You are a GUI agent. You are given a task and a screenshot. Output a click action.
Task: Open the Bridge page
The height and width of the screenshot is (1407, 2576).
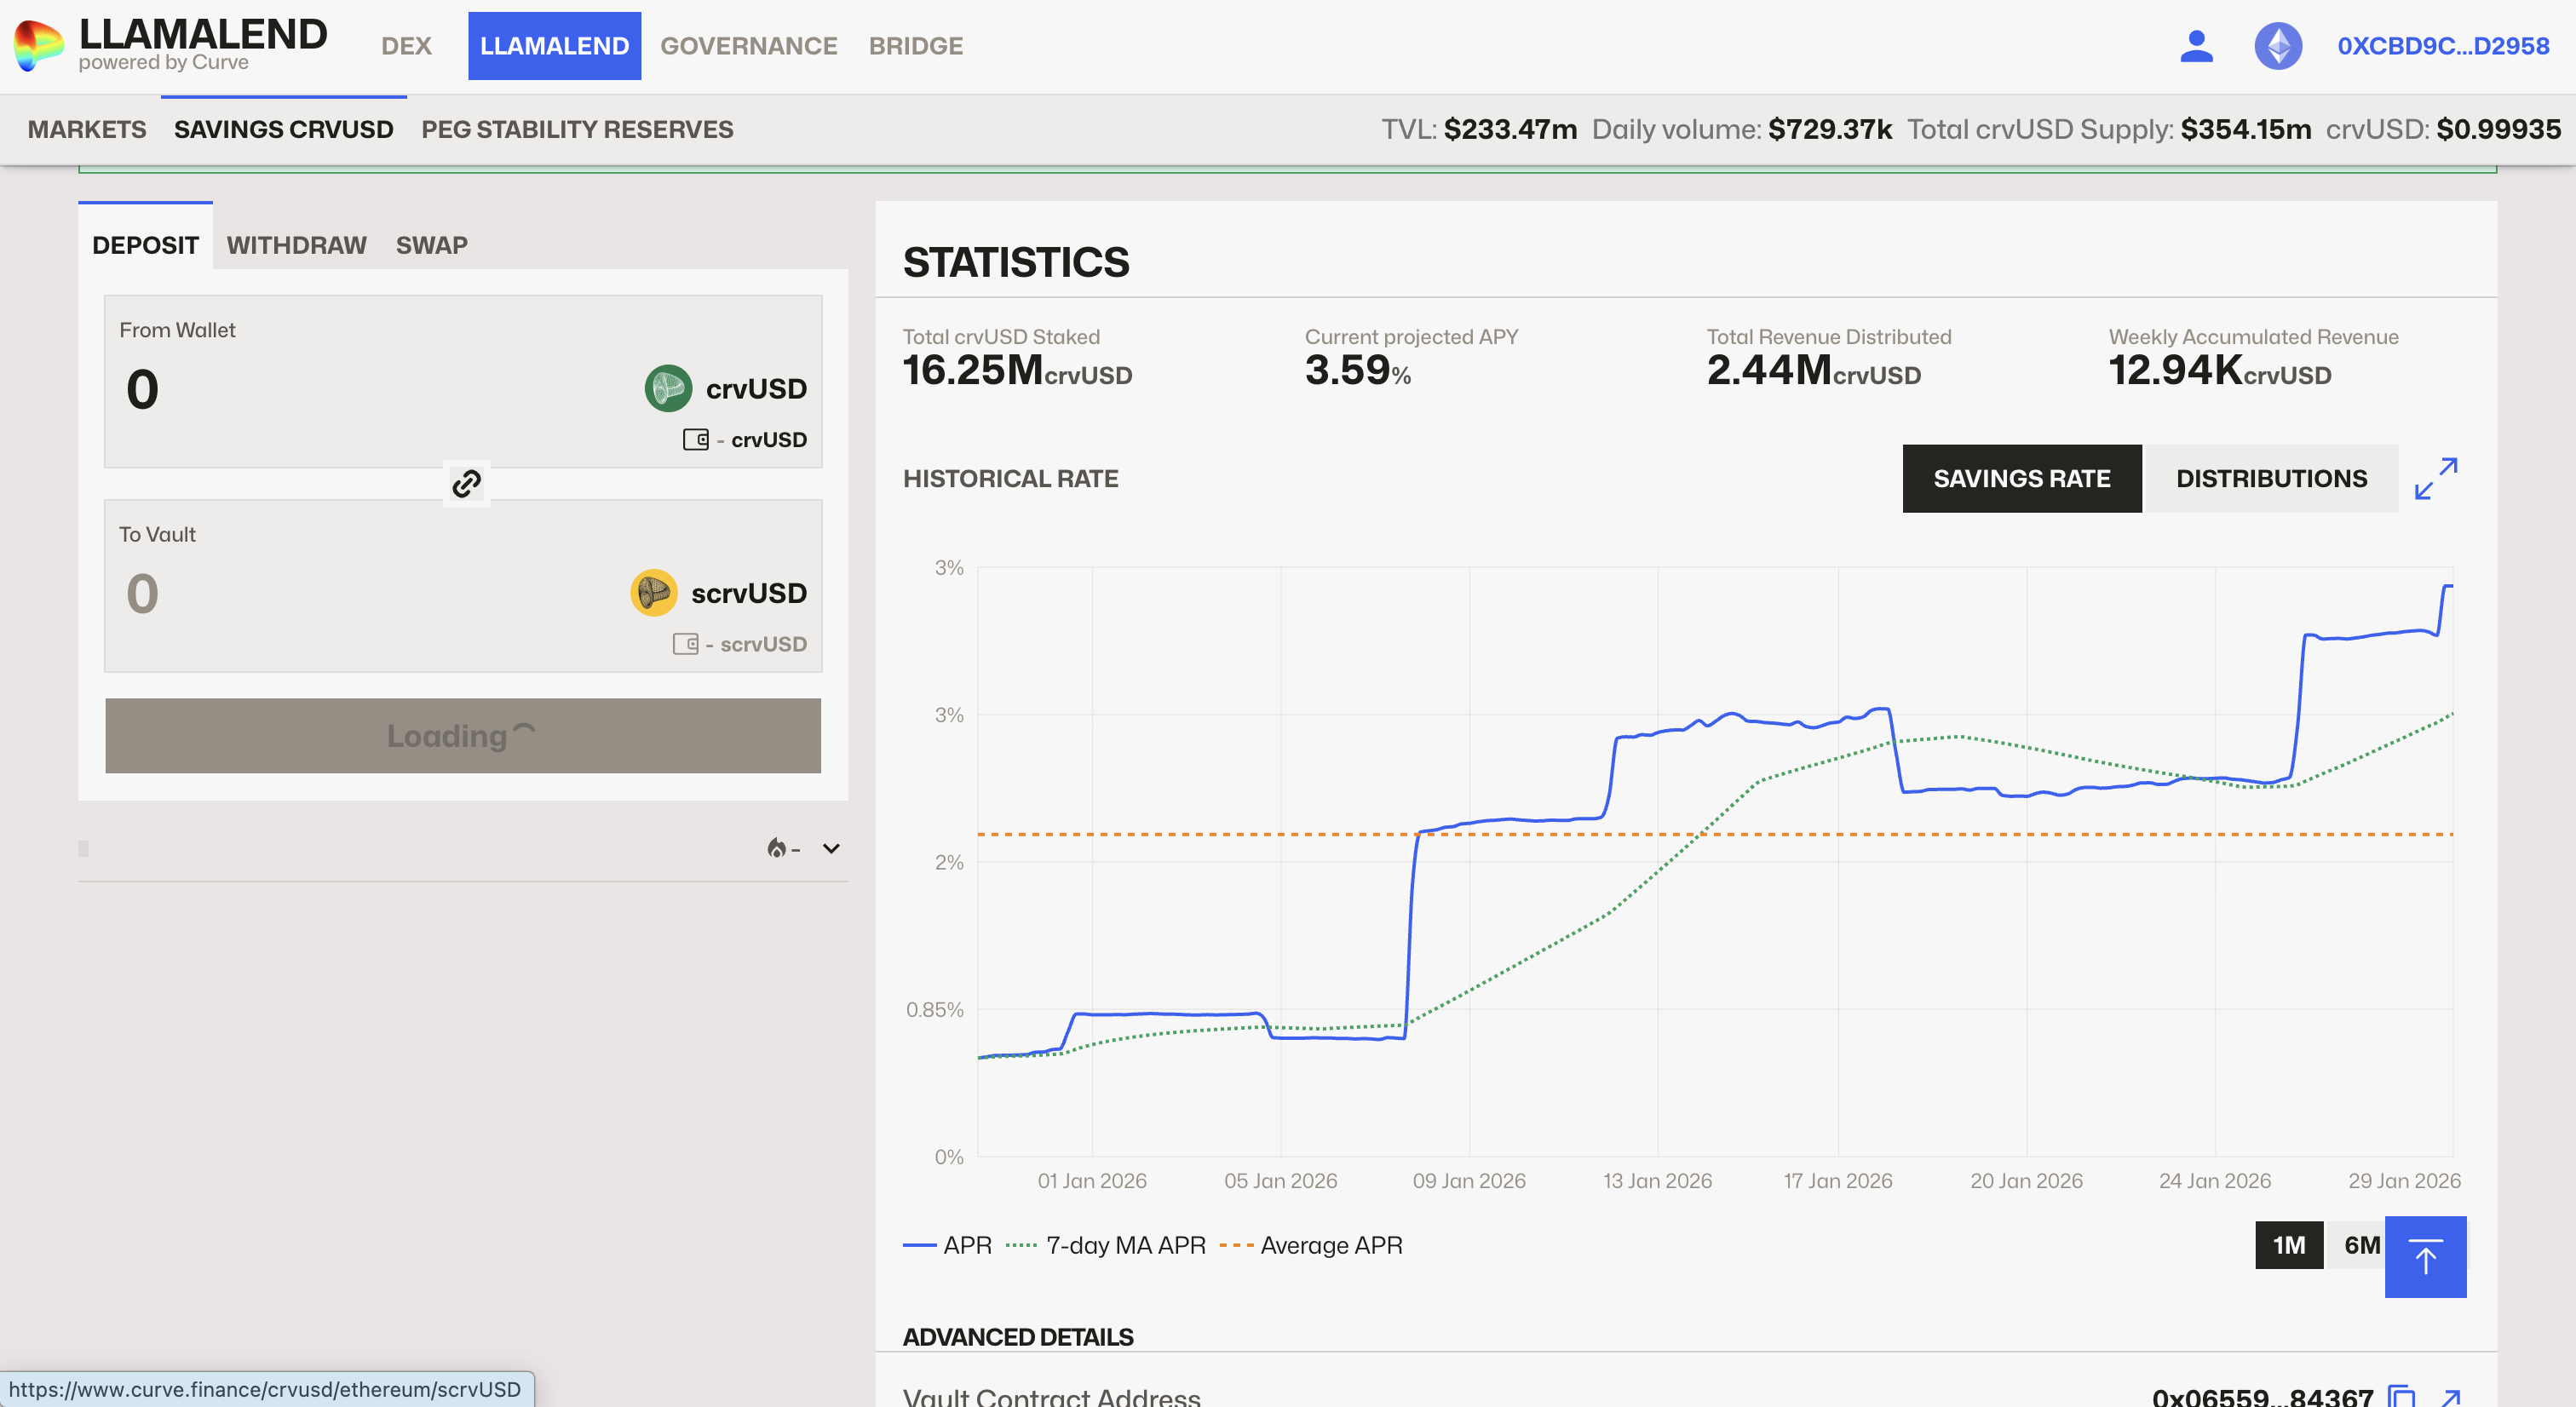point(915,46)
